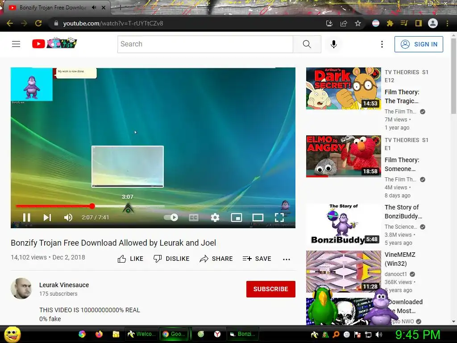Bookmark this page with the star icon

coord(358,23)
